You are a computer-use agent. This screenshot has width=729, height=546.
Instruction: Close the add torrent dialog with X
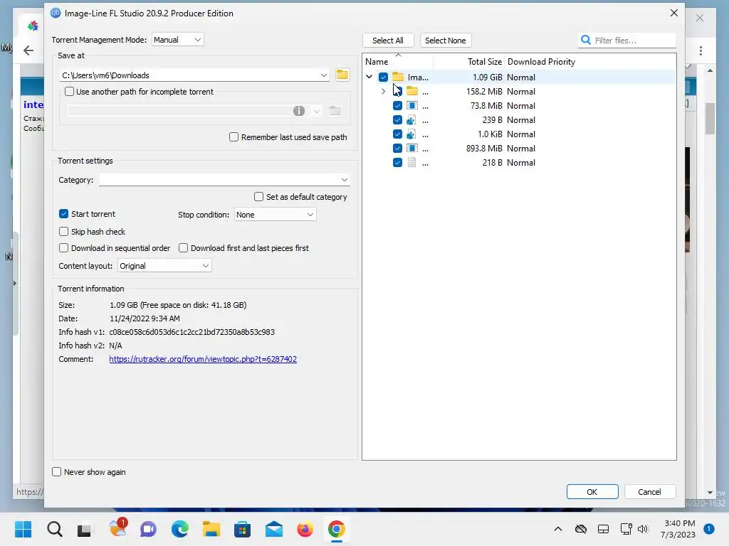673,13
